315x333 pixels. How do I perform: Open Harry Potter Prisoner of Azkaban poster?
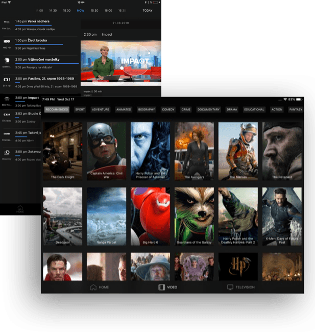point(150,151)
